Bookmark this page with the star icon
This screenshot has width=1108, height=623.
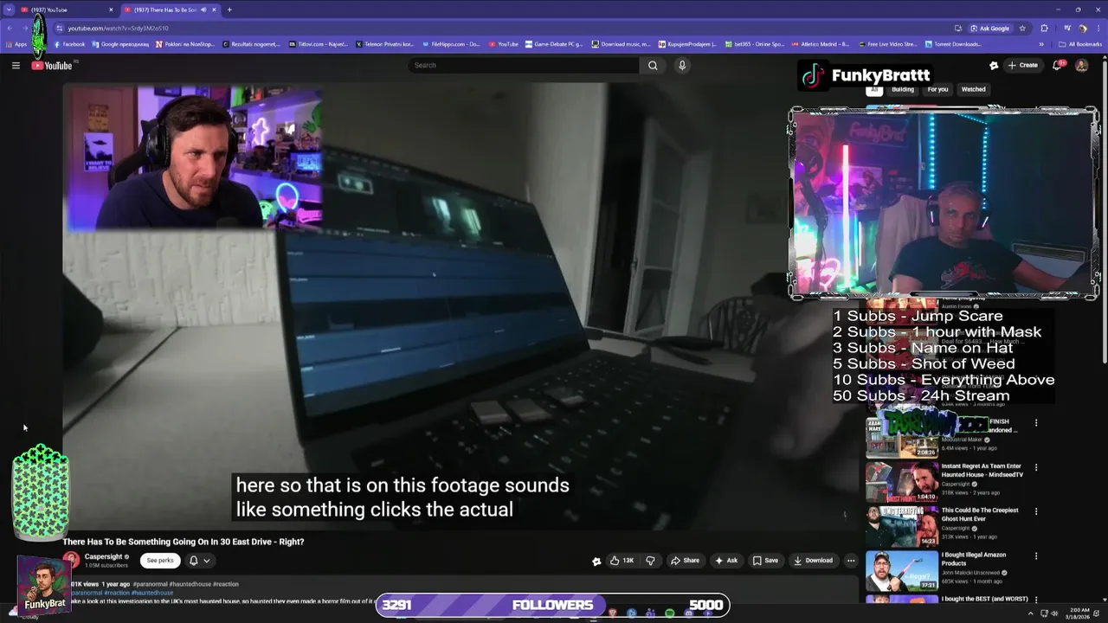(1022, 28)
